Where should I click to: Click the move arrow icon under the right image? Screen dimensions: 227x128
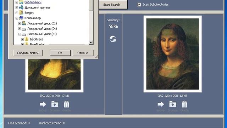tap(161, 104)
